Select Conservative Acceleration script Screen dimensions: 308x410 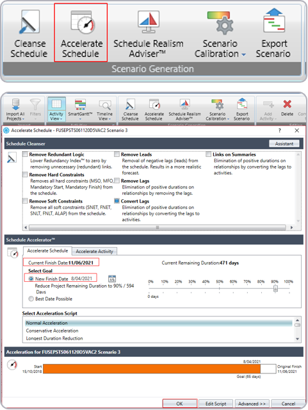pyautogui.click(x=52, y=331)
